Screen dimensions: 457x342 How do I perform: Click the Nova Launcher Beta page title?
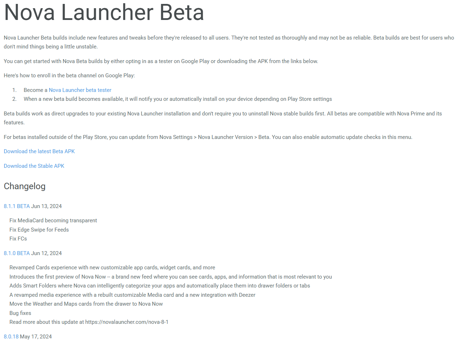(x=104, y=12)
